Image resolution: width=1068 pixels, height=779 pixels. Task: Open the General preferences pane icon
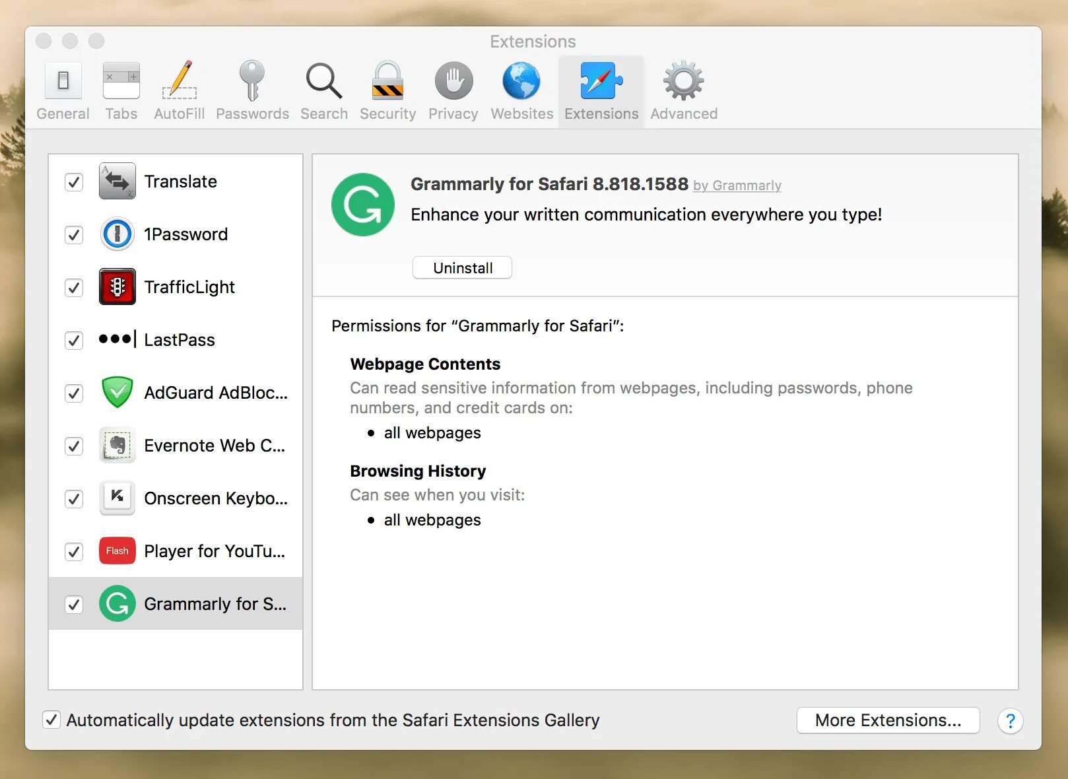(63, 81)
